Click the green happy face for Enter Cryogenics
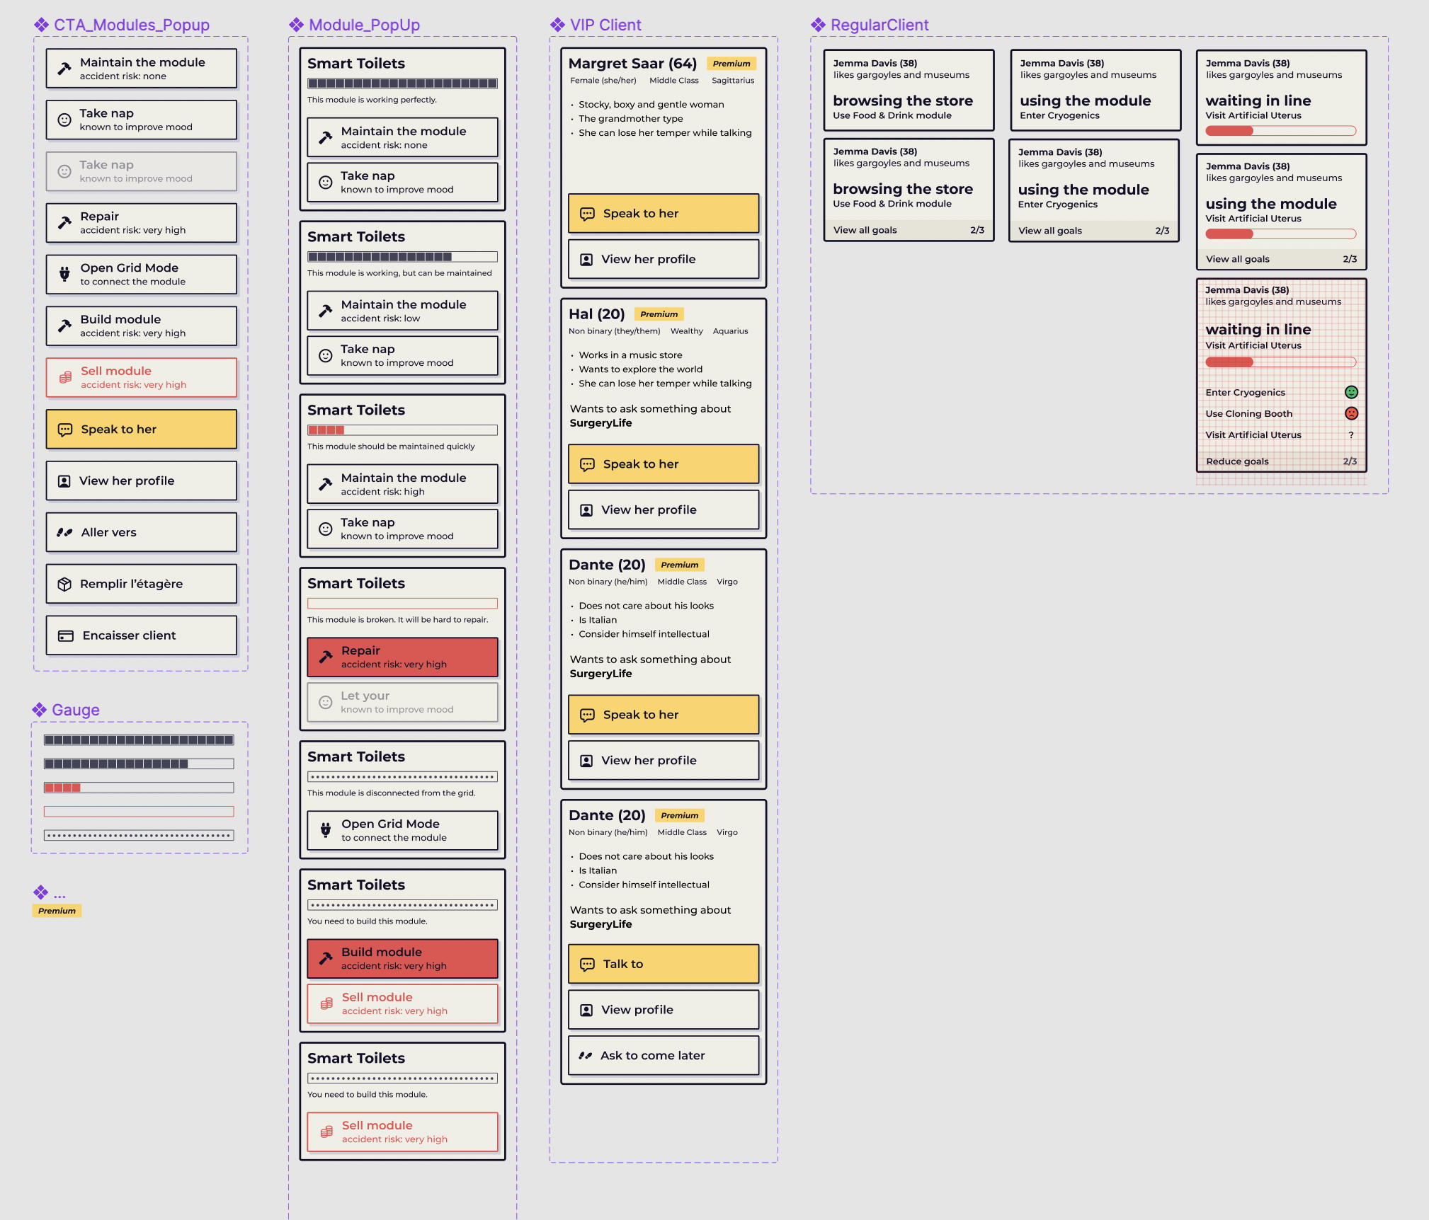Image resolution: width=1429 pixels, height=1220 pixels. point(1351,392)
